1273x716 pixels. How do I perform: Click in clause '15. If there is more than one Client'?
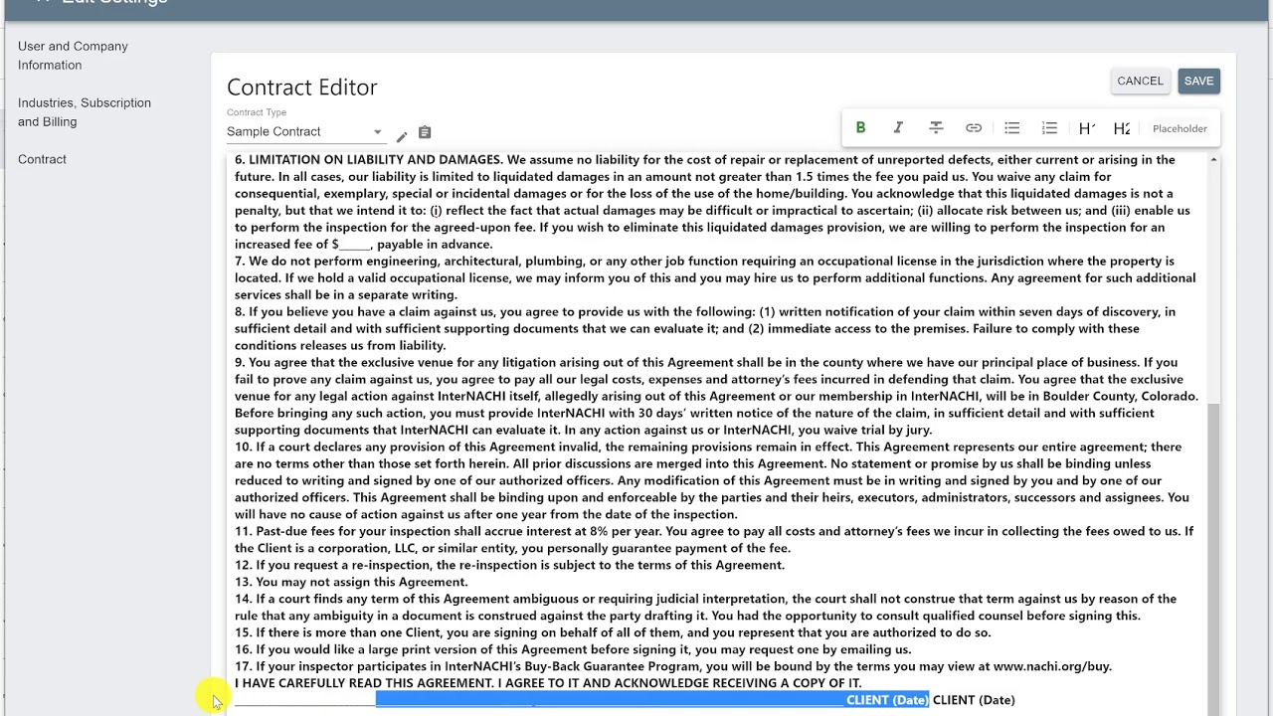(x=613, y=632)
